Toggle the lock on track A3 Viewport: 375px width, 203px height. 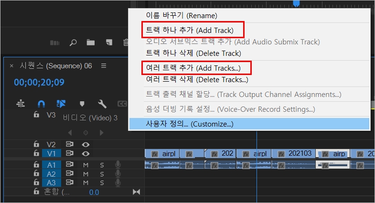point(36,182)
